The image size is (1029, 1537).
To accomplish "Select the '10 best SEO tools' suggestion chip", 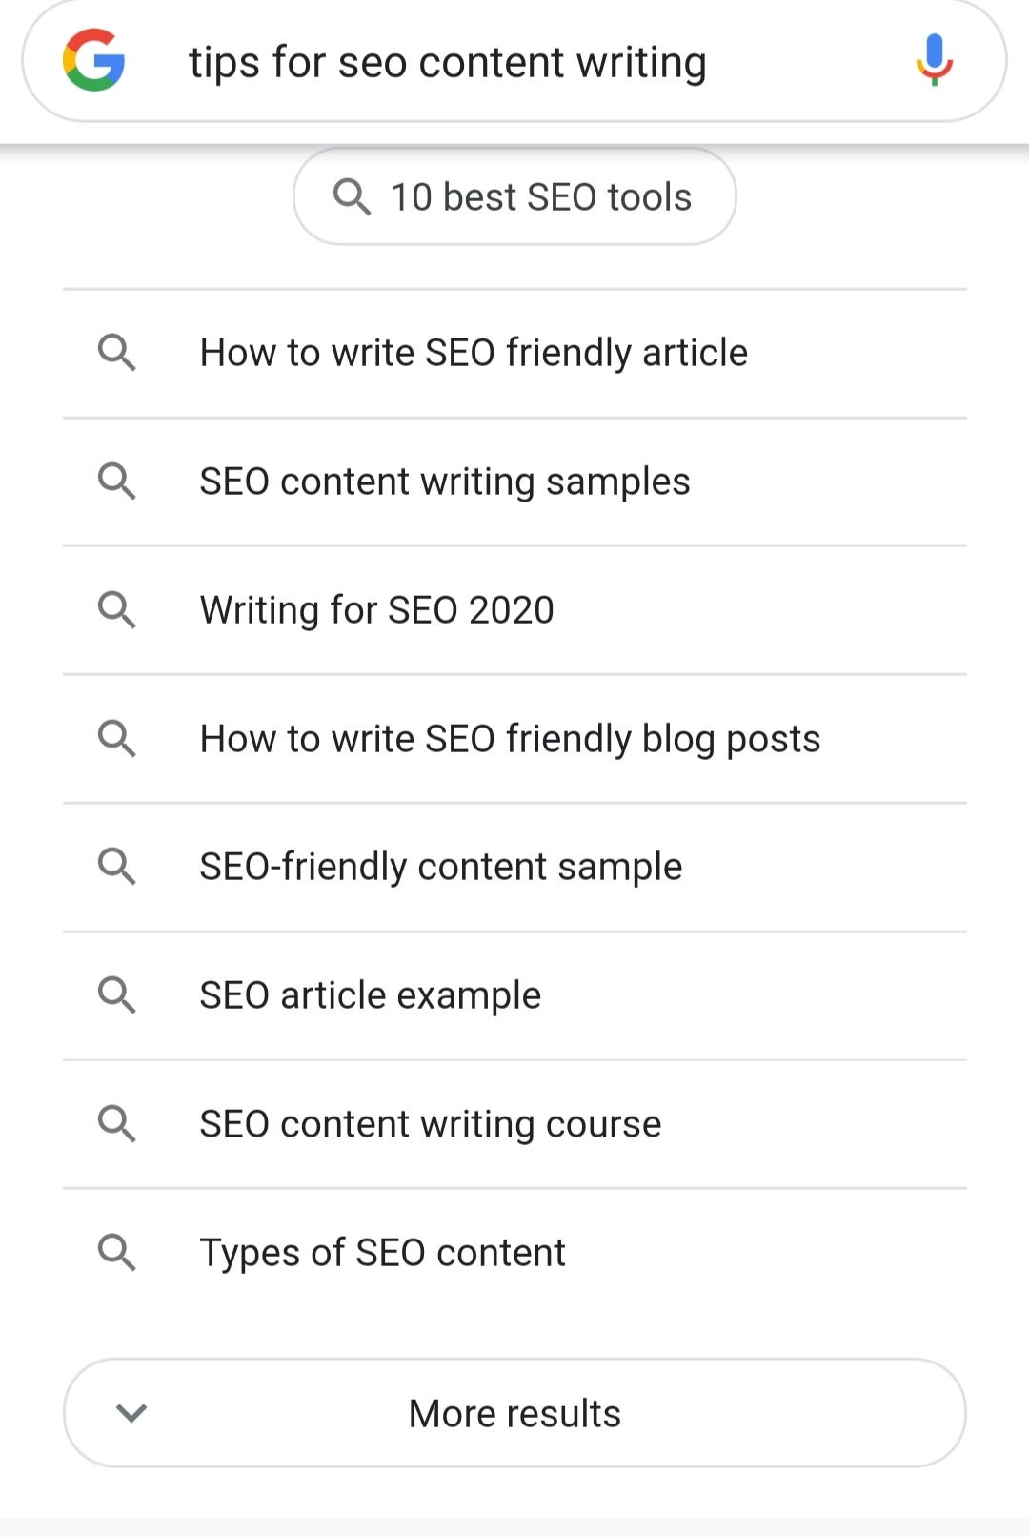I will (x=514, y=196).
